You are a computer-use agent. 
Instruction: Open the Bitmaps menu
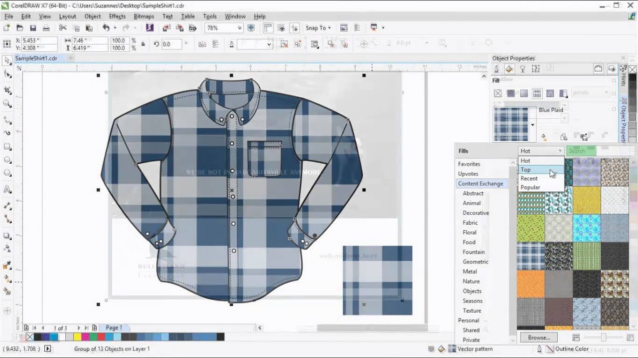[144, 16]
